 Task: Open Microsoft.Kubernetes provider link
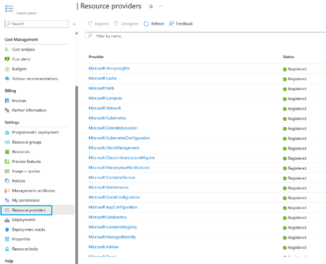point(107,118)
